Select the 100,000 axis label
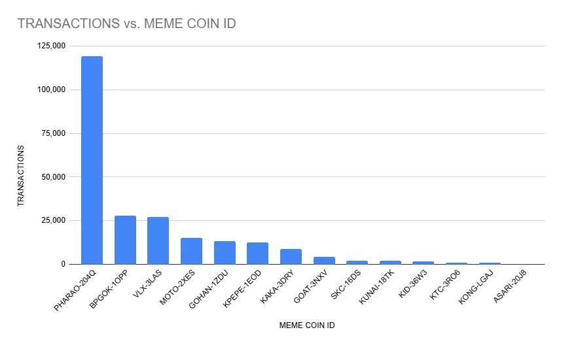 click(x=51, y=90)
